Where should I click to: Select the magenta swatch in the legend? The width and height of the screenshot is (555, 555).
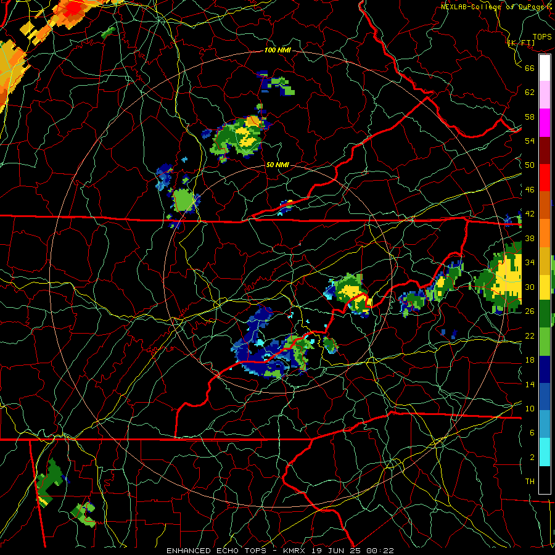click(x=545, y=123)
